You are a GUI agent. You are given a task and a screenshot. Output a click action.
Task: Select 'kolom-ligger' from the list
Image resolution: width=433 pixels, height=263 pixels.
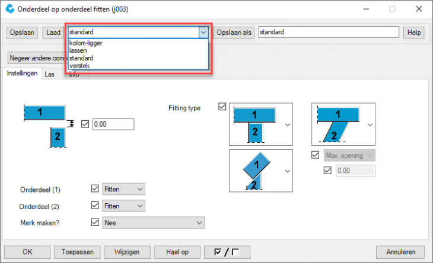coord(84,43)
